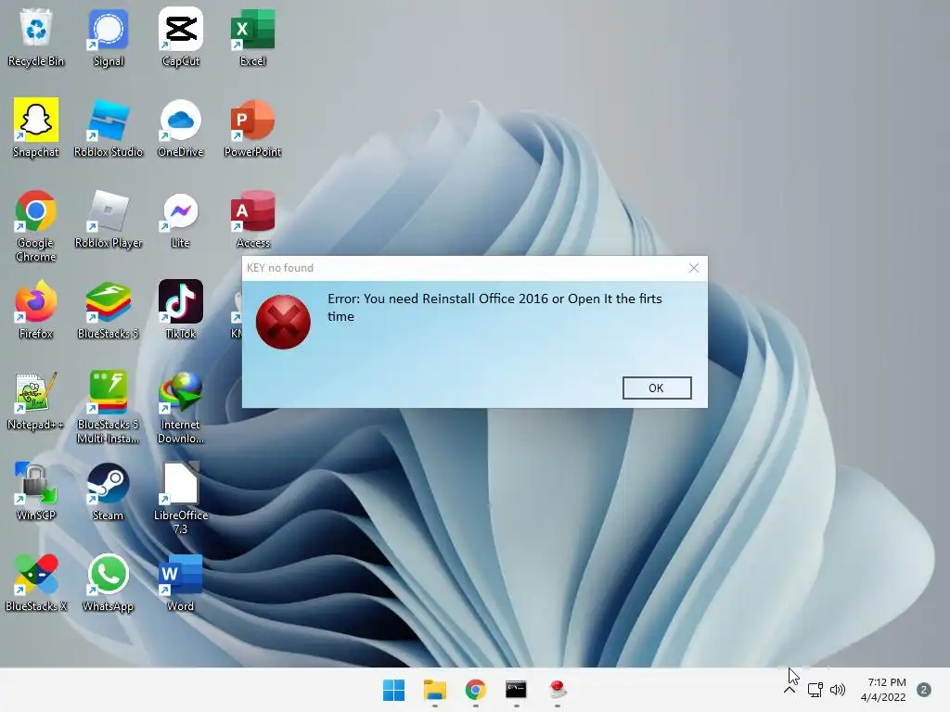The height and width of the screenshot is (712, 950).
Task: Click the red error X icon in dialog
Action: coord(283,322)
